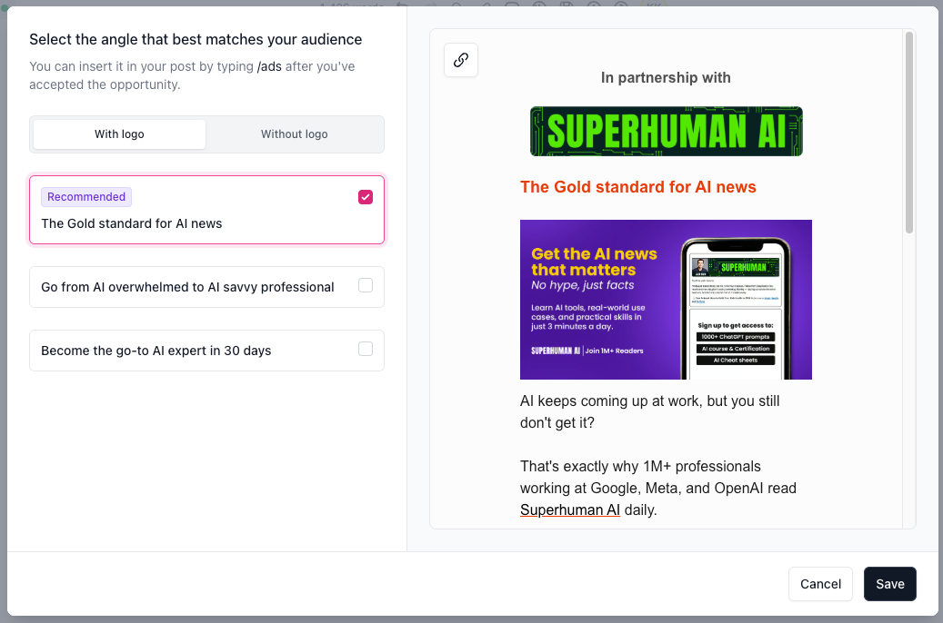Switch to the Without logo tab

point(294,134)
